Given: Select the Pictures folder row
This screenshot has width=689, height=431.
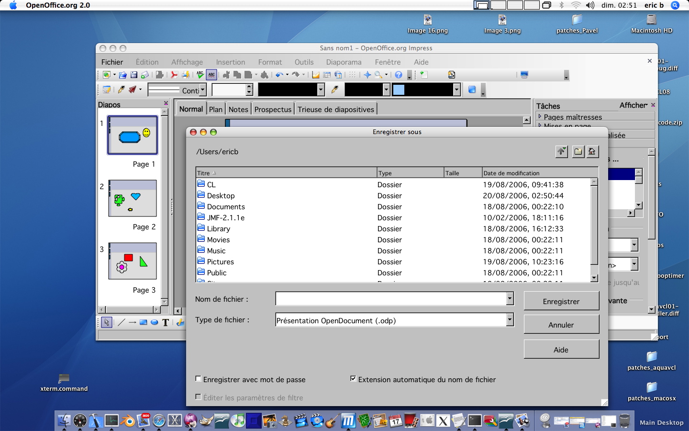Looking at the screenshot, I should pyautogui.click(x=393, y=262).
